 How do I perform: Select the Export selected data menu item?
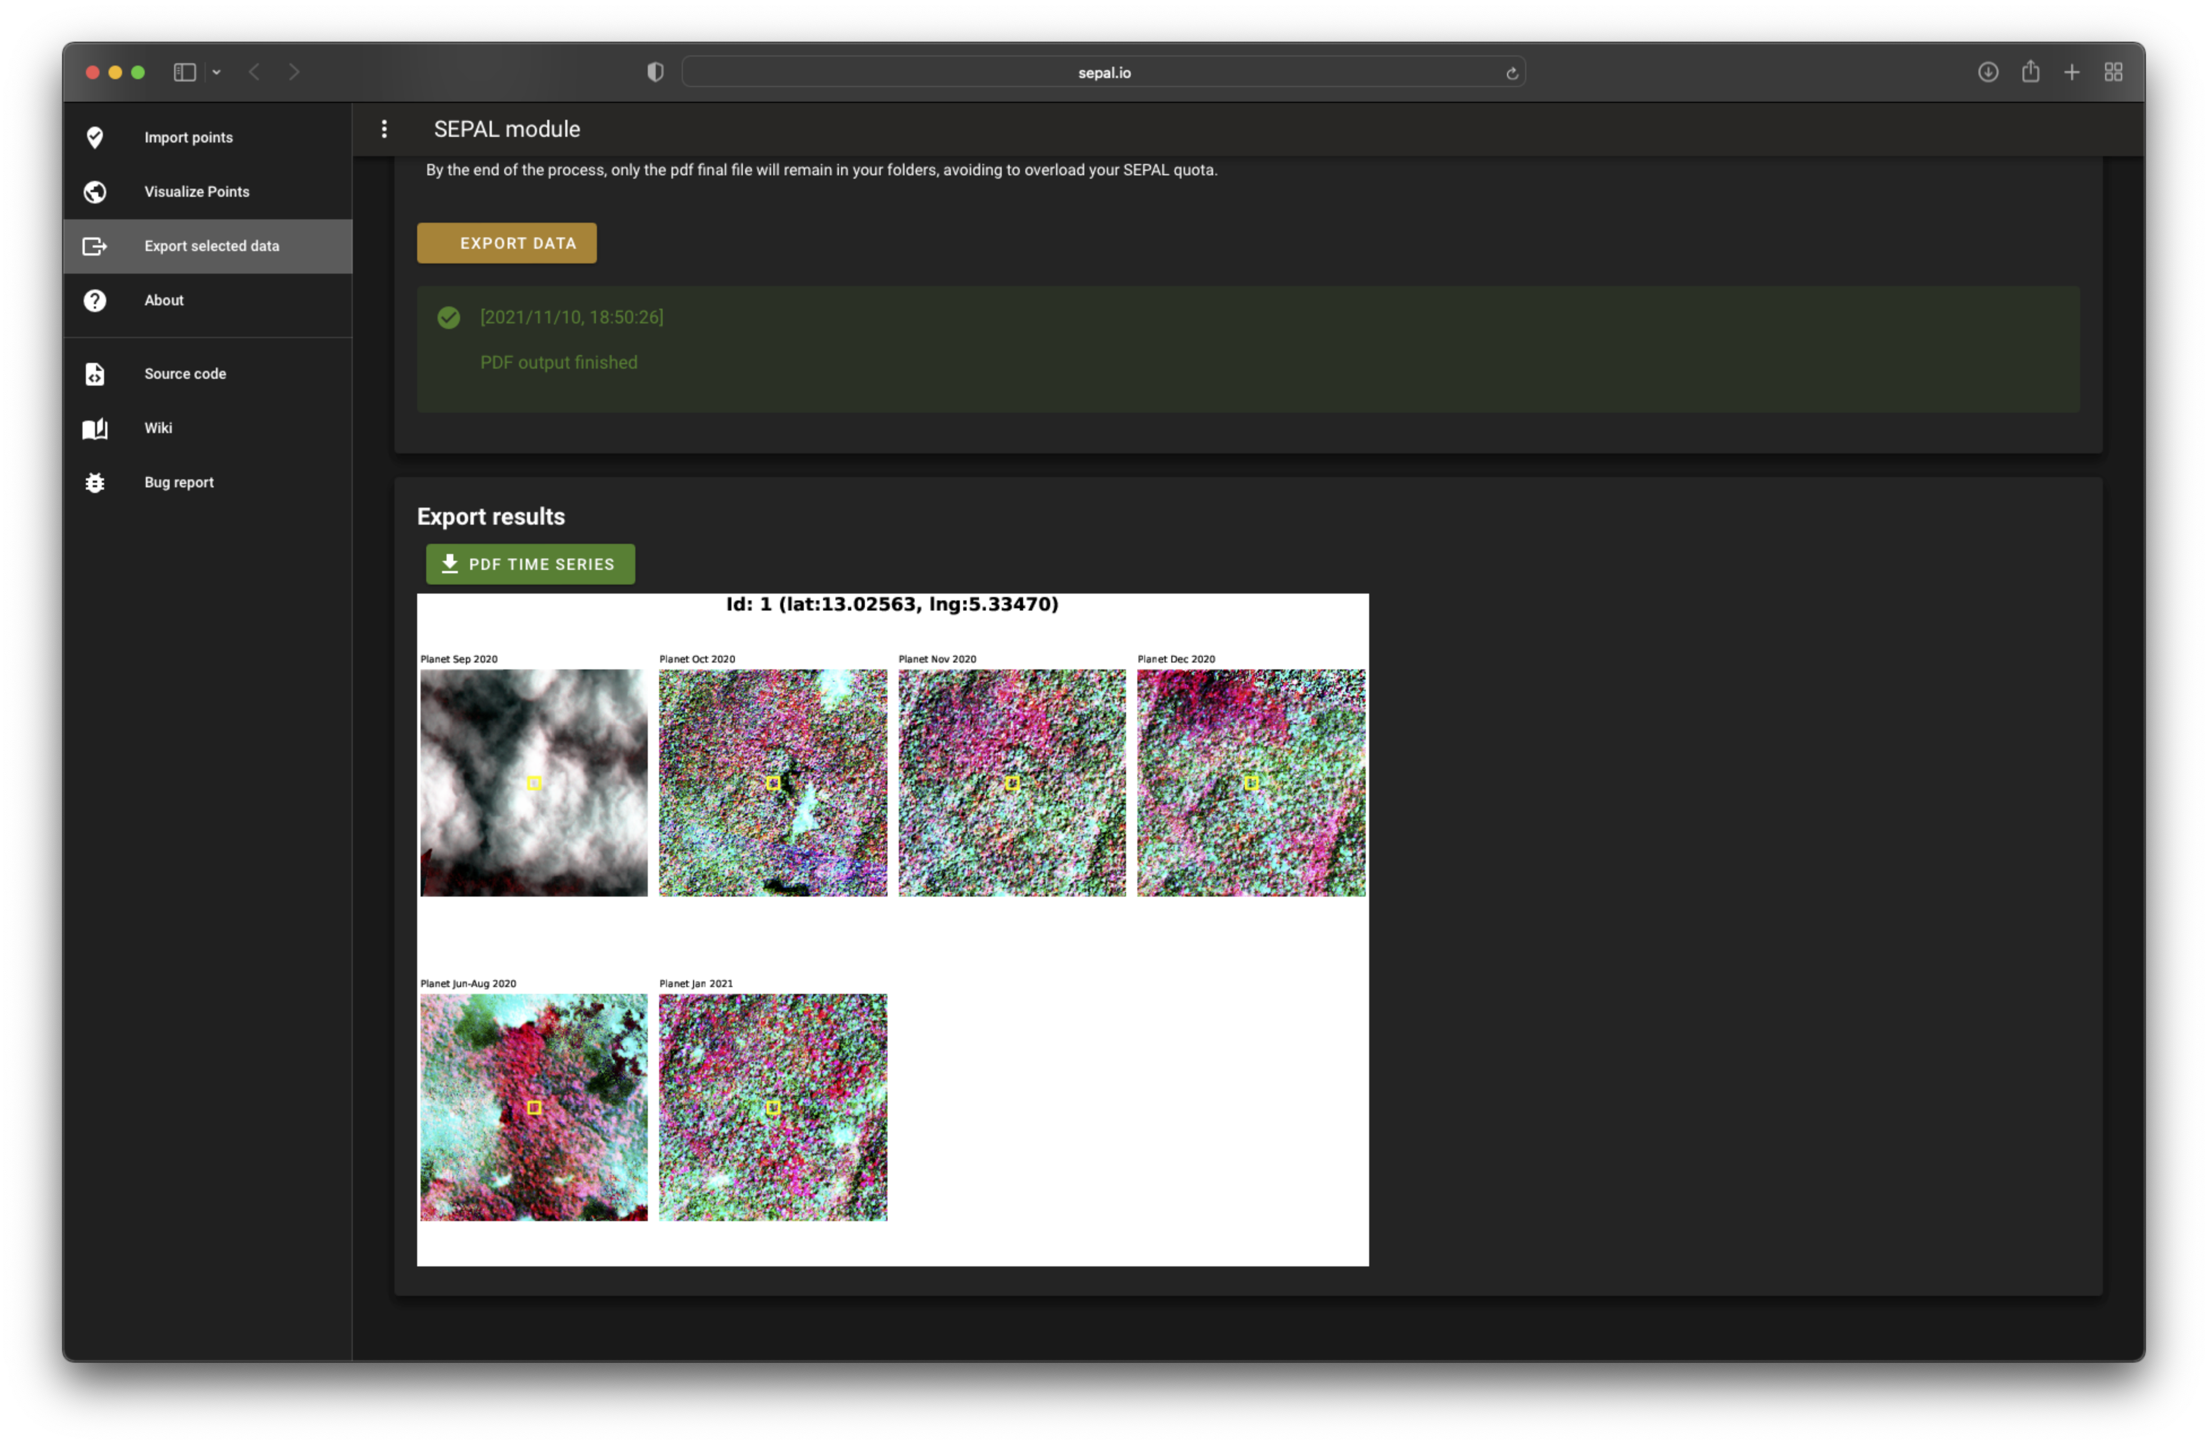click(x=211, y=246)
